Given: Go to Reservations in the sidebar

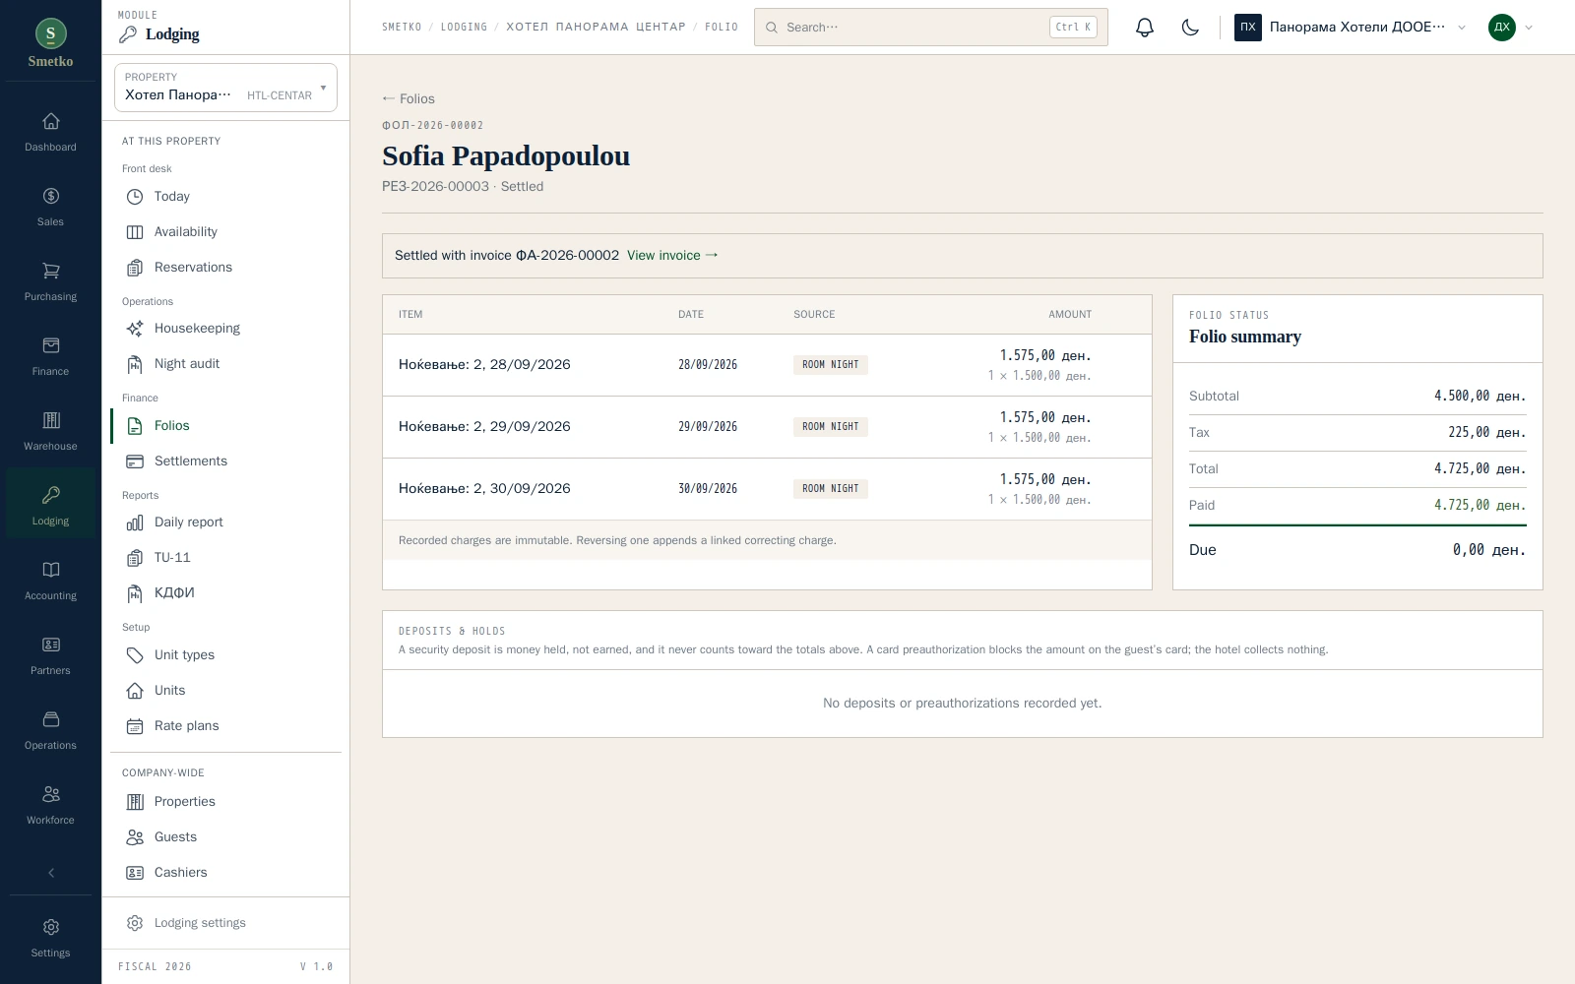Looking at the screenshot, I should 225,268.
